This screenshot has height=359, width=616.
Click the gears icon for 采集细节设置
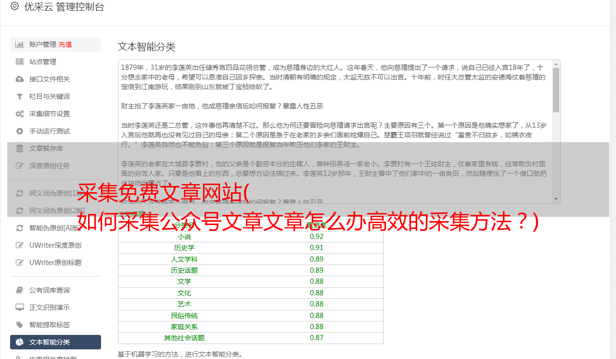pyautogui.click(x=20, y=114)
